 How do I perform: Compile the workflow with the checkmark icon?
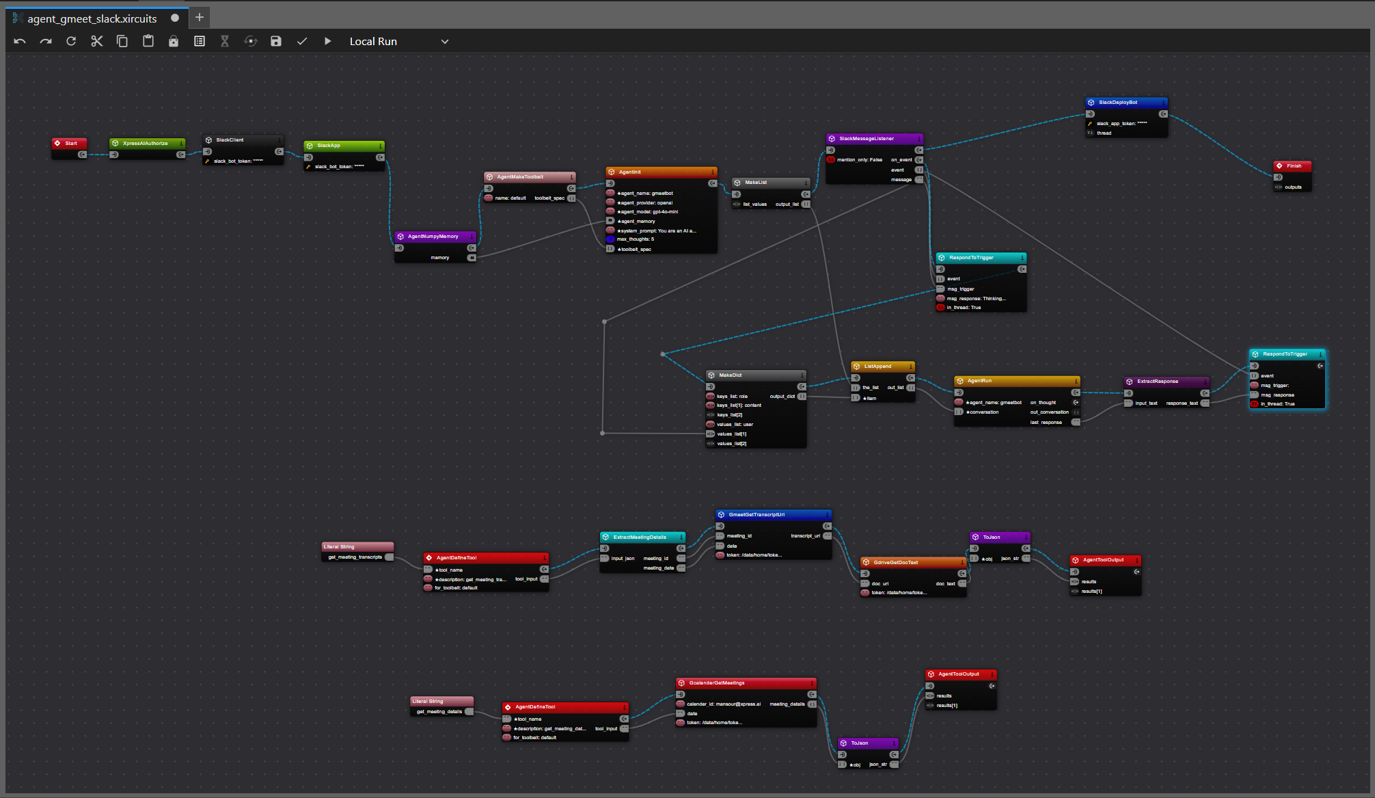pyautogui.click(x=301, y=41)
